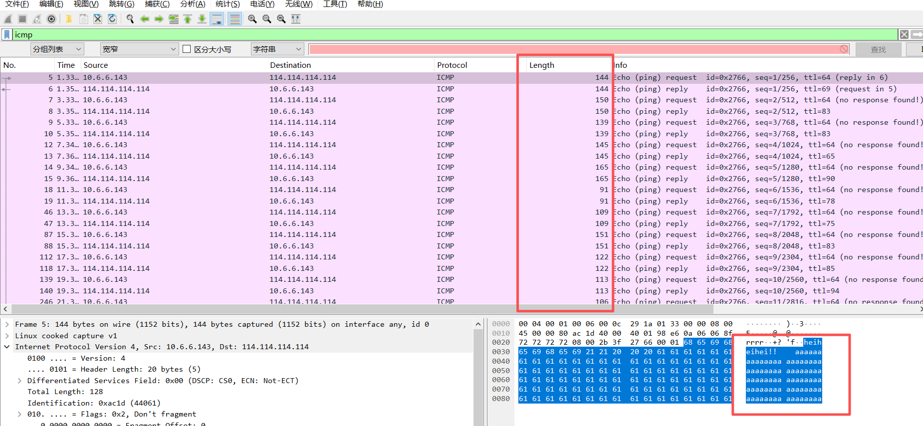Open capture options gear icon
The height and width of the screenshot is (426, 923).
pos(51,19)
